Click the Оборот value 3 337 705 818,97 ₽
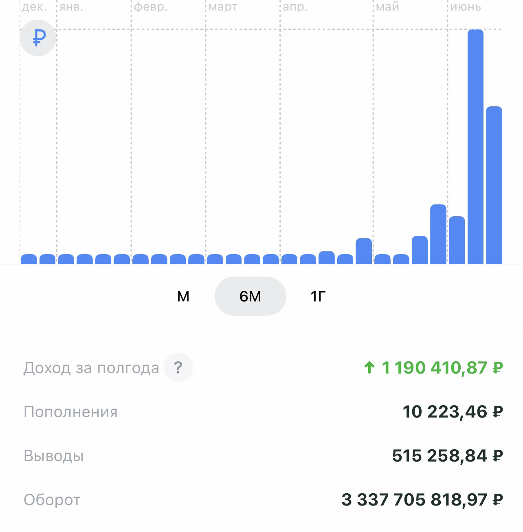 click(422, 500)
